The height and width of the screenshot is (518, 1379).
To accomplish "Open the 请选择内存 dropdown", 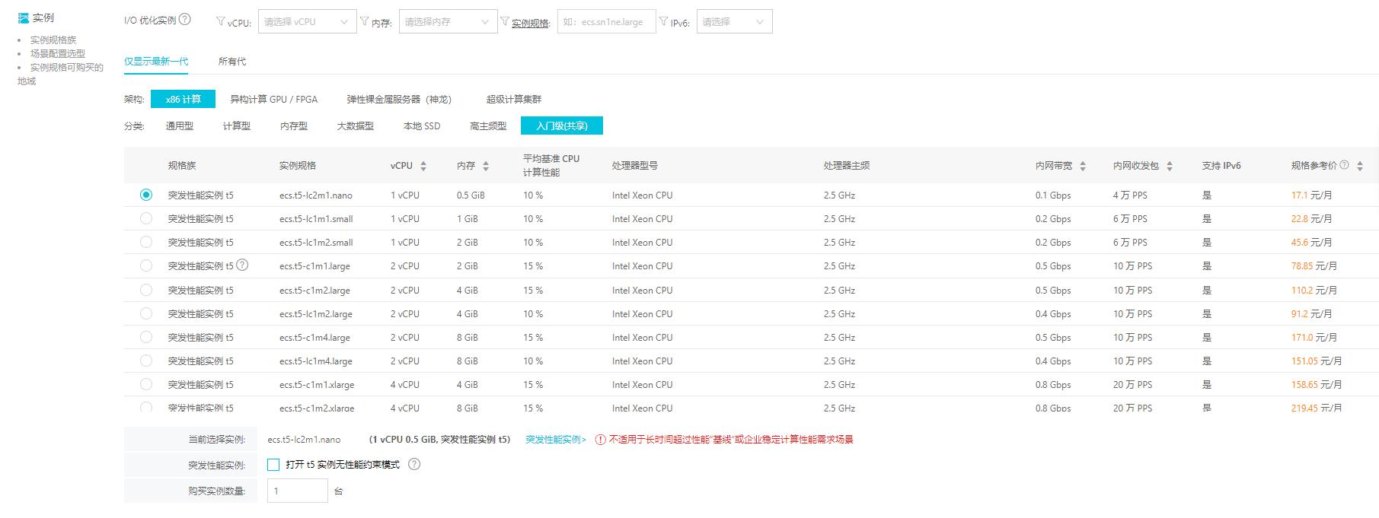I will point(448,22).
